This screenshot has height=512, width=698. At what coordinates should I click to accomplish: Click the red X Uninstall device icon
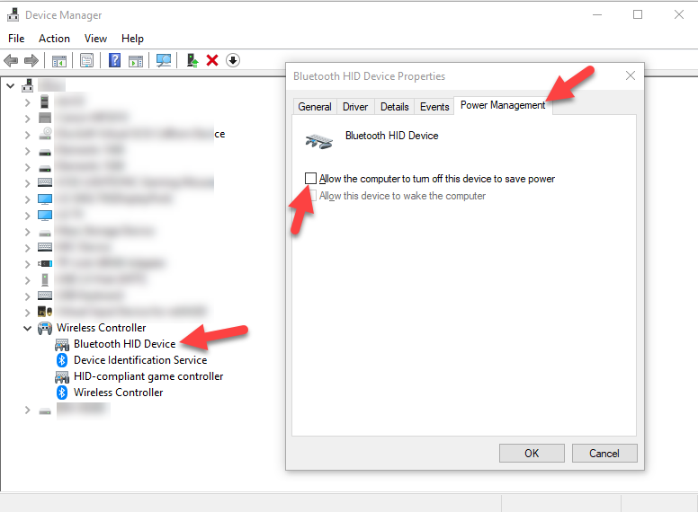click(x=212, y=60)
